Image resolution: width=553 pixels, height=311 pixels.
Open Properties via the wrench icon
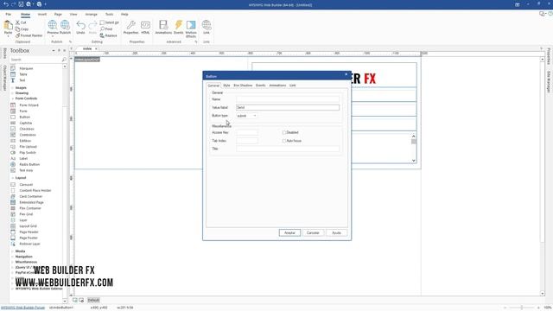click(x=130, y=25)
